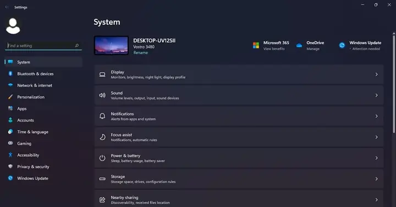Open Power & battery via chevron
The image size is (396, 207).
(376, 158)
